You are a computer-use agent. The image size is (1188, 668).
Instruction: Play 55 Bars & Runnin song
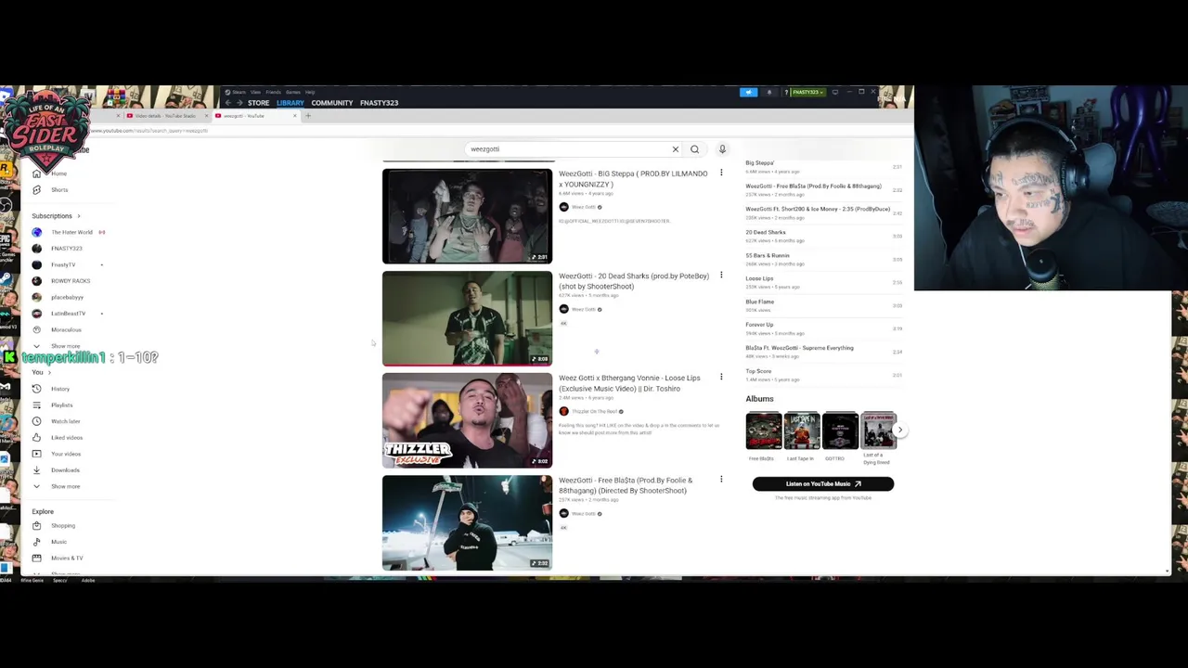pos(823,260)
